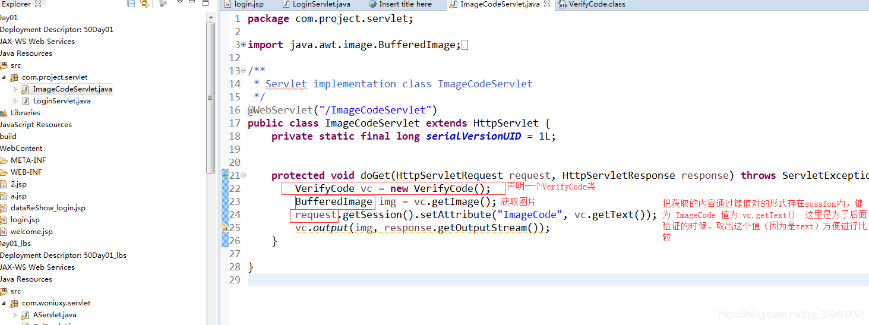This screenshot has height=325, width=869.
Task: Select JAX-WS Web Services above com.project.servlet
Action: click(x=37, y=42)
